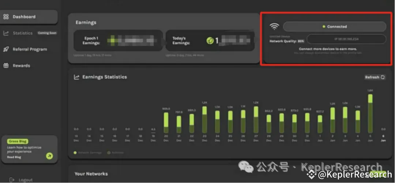This screenshot has height=183, width=395.
Task: Click the Grass Blog green badge
Action: click(x=18, y=142)
